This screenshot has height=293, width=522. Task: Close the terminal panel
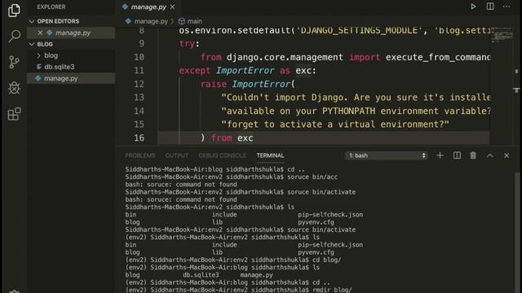point(507,155)
